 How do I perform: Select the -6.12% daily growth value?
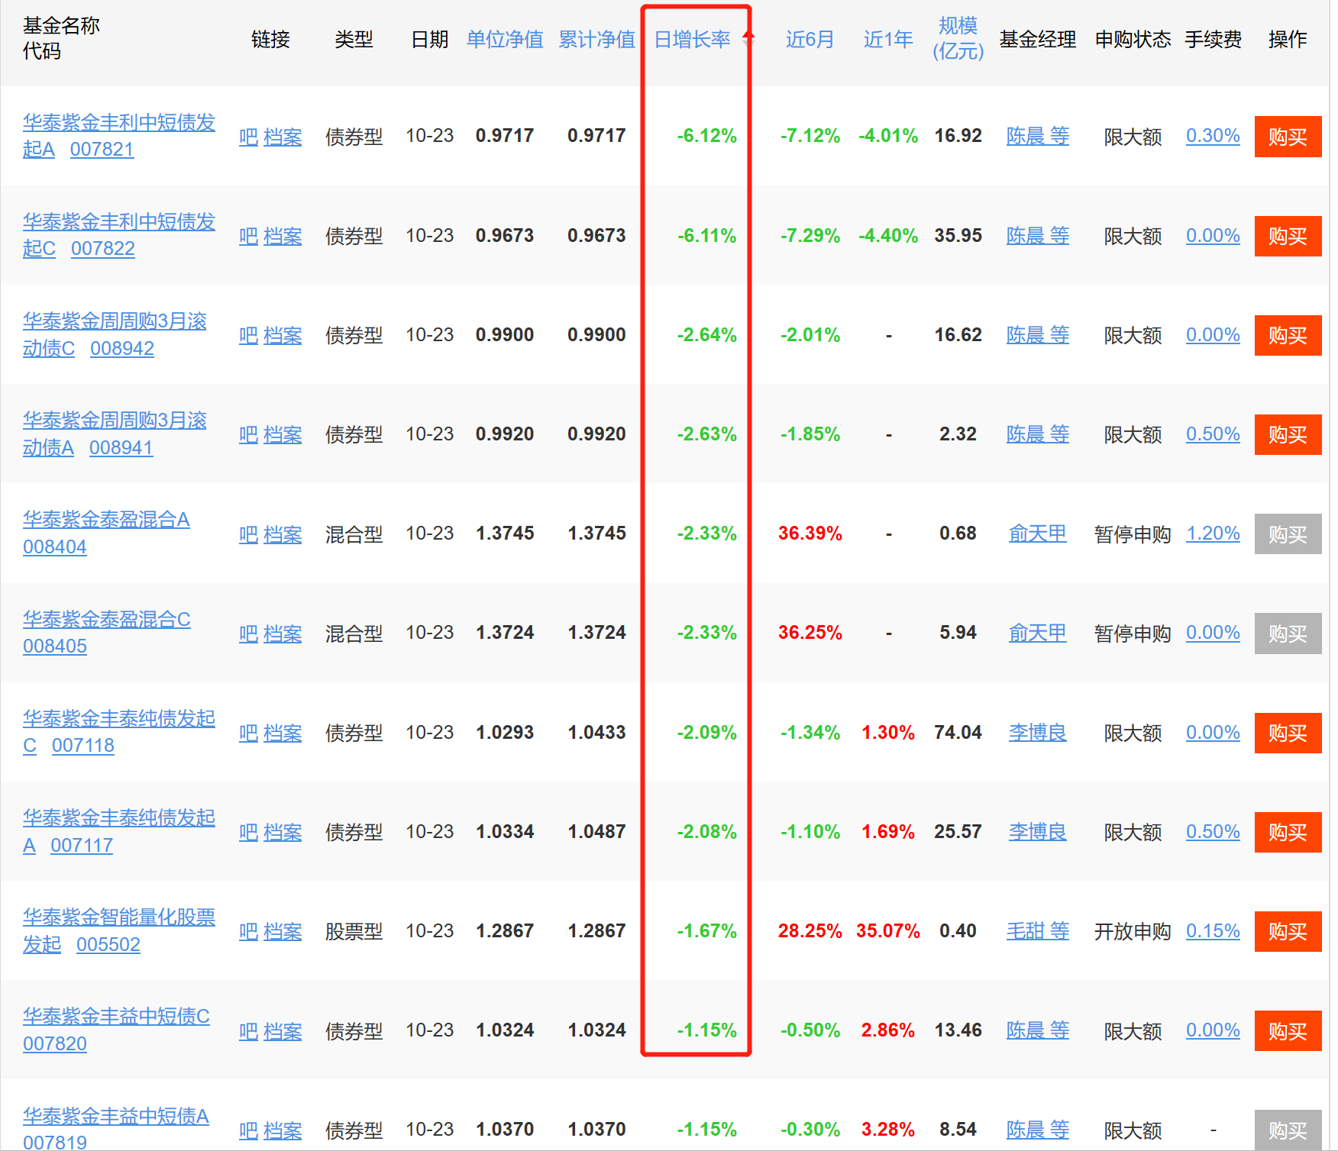pyautogui.click(x=706, y=136)
